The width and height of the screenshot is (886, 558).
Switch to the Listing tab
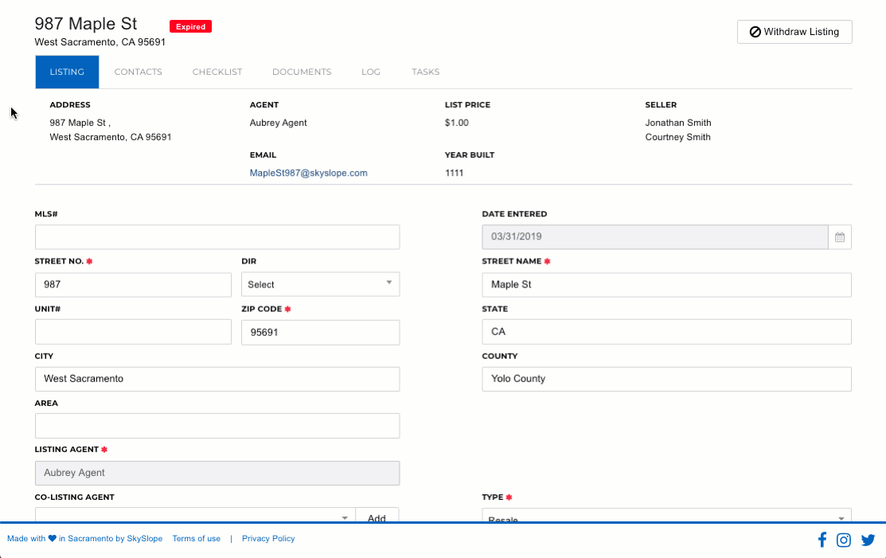pyautogui.click(x=67, y=72)
